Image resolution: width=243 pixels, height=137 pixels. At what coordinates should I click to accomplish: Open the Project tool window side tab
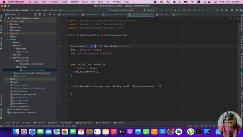(1, 18)
